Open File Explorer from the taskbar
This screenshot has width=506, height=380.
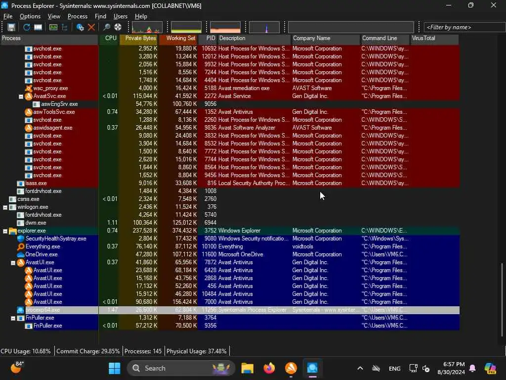pyautogui.click(x=248, y=368)
